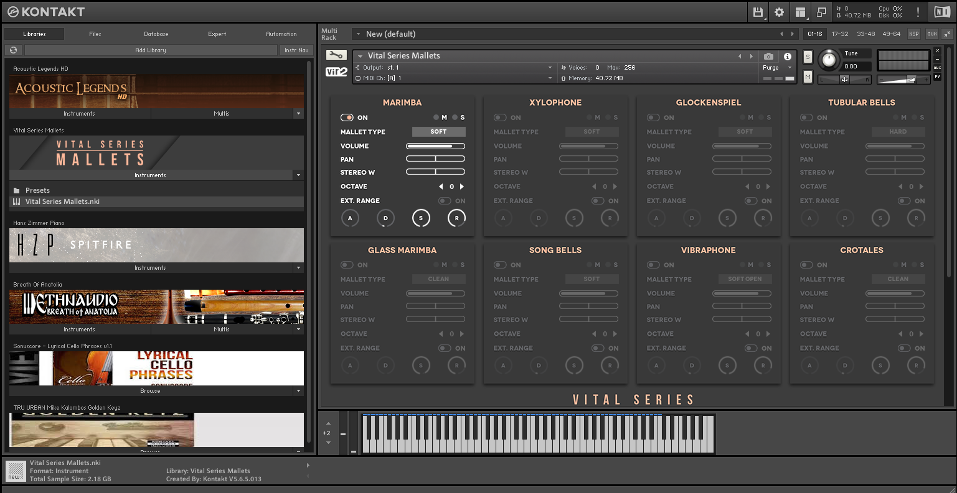This screenshot has width=957, height=493.
Task: Click the refresh libraries icon
Action: (13, 50)
